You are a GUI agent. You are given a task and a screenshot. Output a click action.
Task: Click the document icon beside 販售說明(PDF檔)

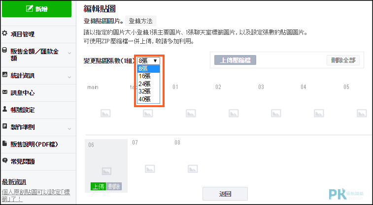4,144
